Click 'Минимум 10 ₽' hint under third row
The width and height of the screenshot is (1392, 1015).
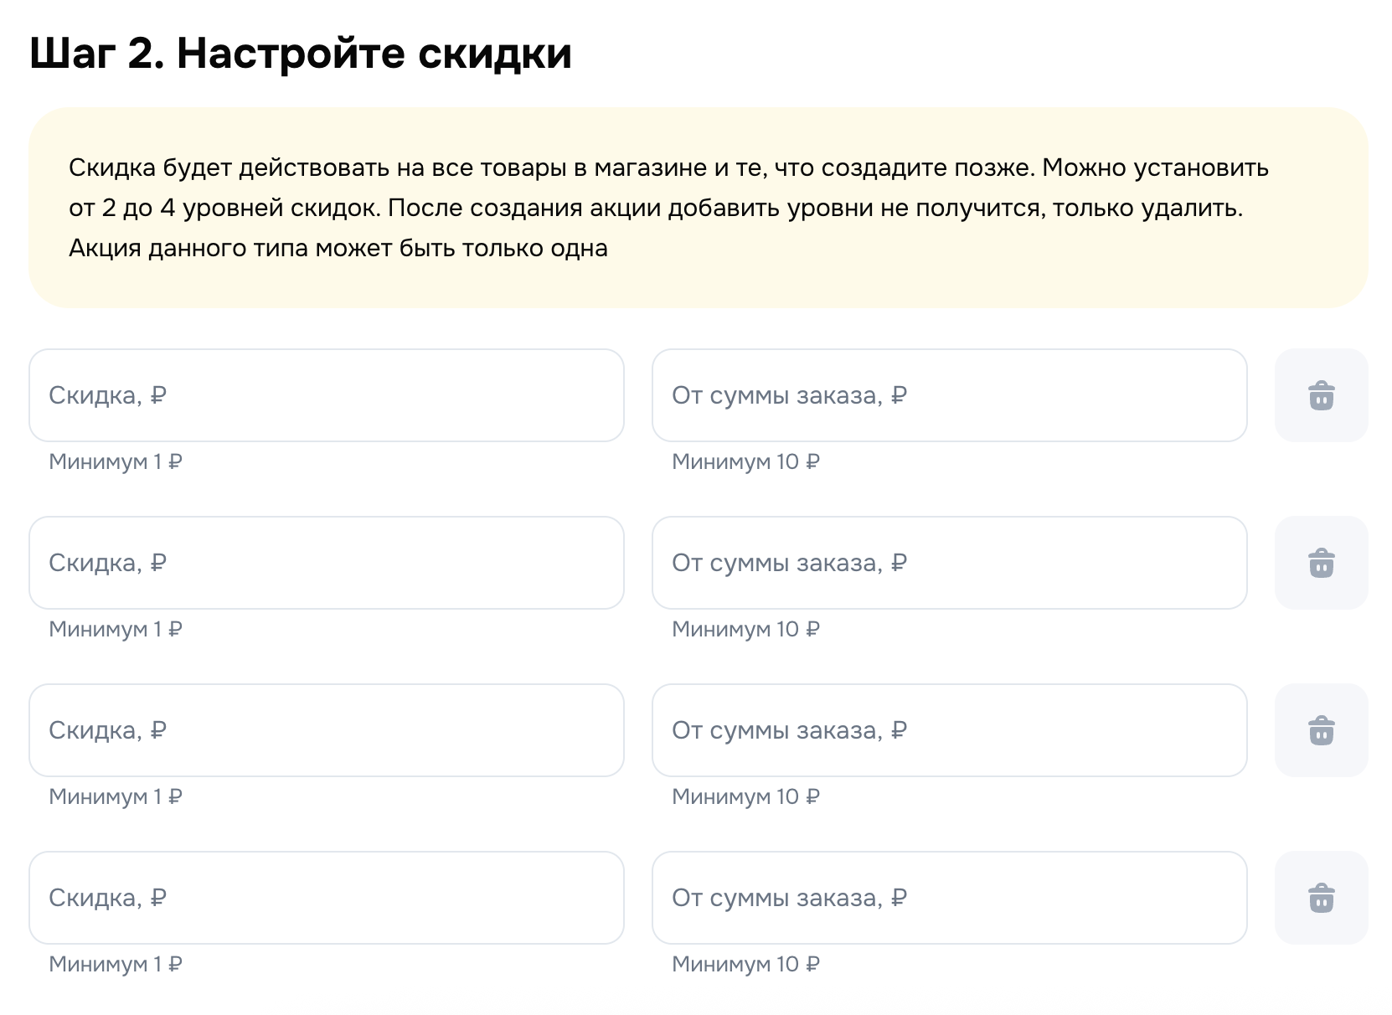(745, 796)
